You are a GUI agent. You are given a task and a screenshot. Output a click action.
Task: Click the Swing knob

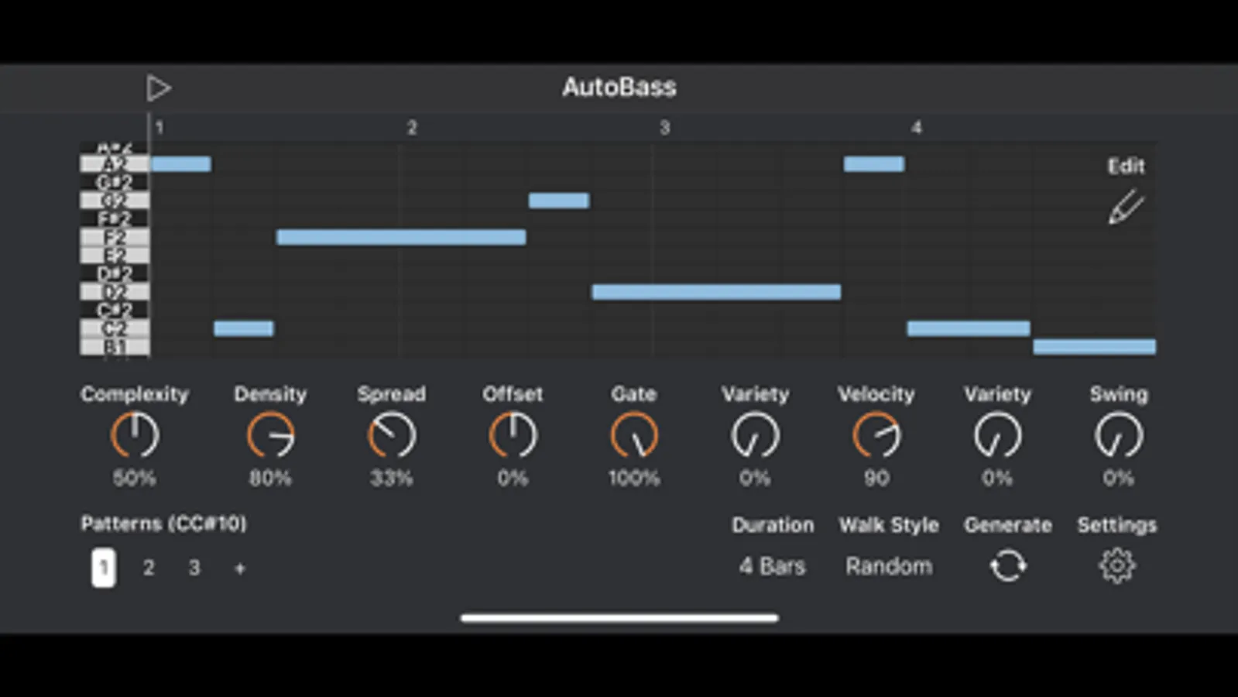point(1119,435)
